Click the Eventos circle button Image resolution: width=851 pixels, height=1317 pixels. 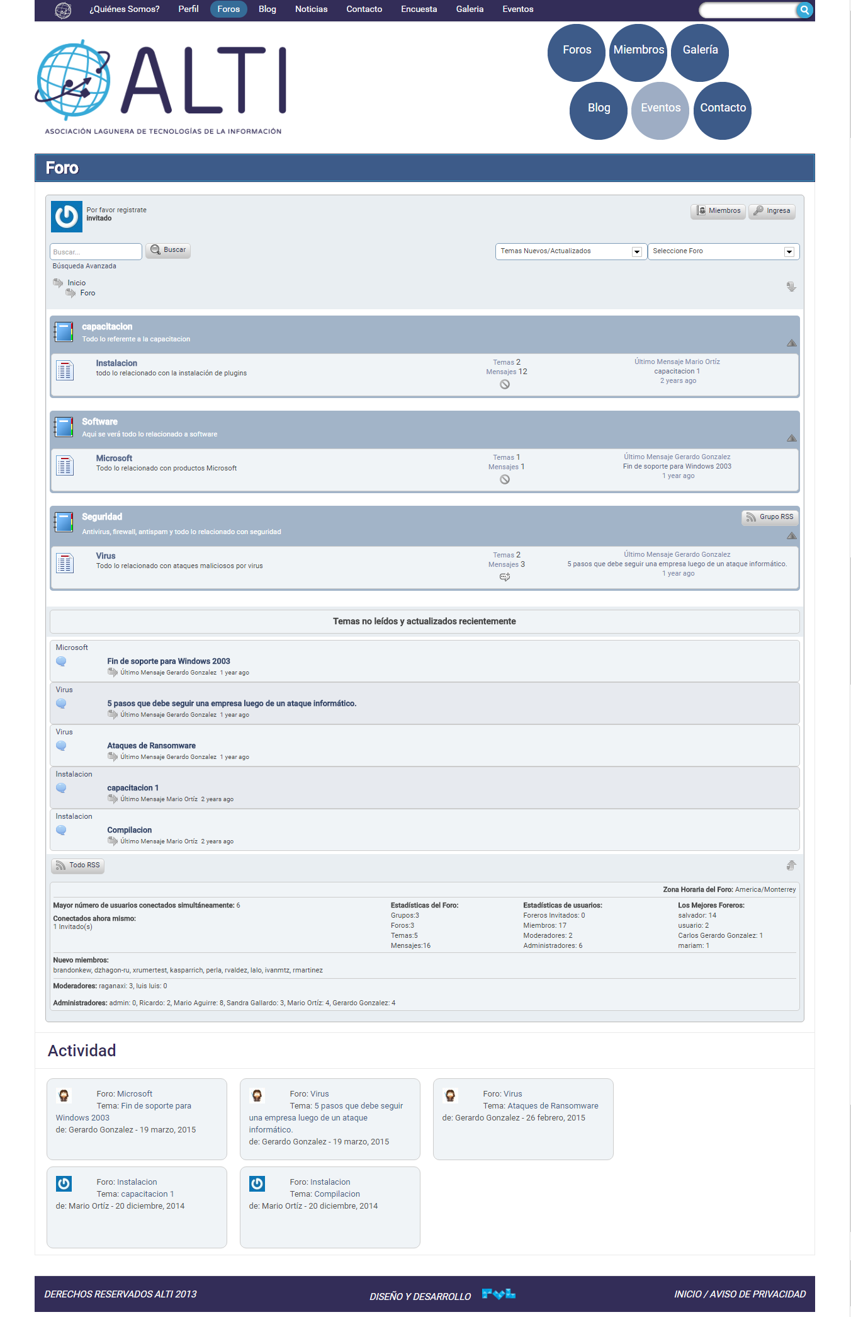click(660, 108)
